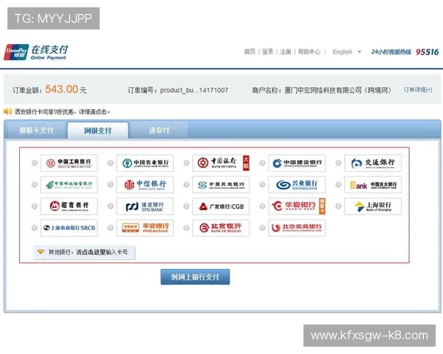This screenshot has width=443, height=354.
Task: Select the 交通银行 radio button
Action: tap(338, 163)
